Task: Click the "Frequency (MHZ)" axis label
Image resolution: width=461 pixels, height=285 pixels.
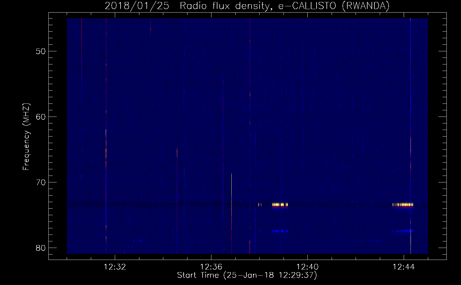Action: (26, 137)
